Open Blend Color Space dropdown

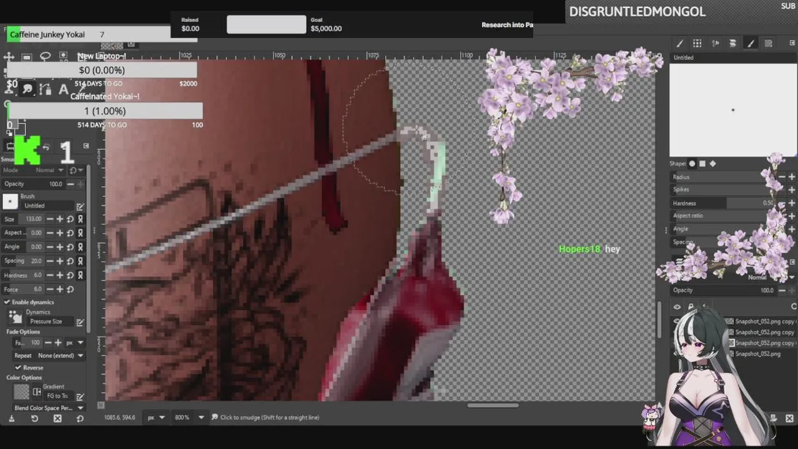pos(49,408)
